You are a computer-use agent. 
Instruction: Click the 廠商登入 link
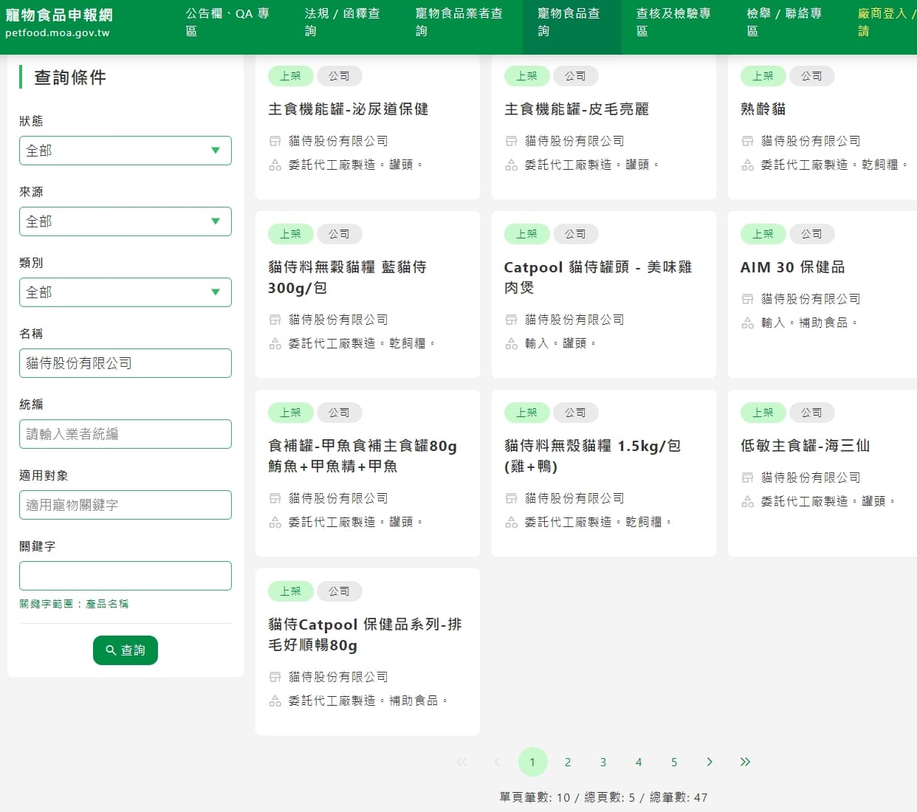886,22
